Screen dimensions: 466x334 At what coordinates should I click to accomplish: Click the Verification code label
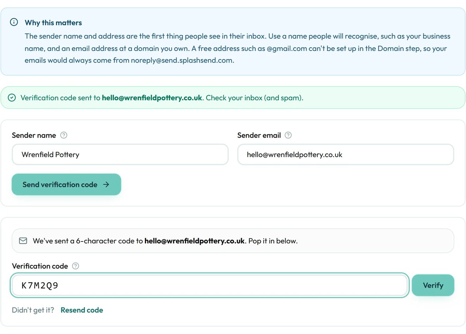(x=40, y=266)
